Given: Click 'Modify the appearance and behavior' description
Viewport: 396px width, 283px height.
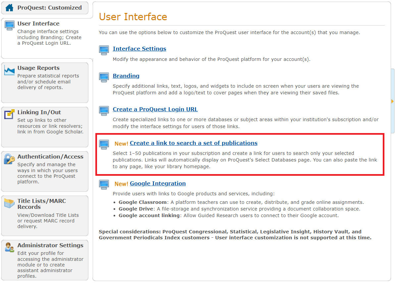Looking at the screenshot, I should [211, 59].
